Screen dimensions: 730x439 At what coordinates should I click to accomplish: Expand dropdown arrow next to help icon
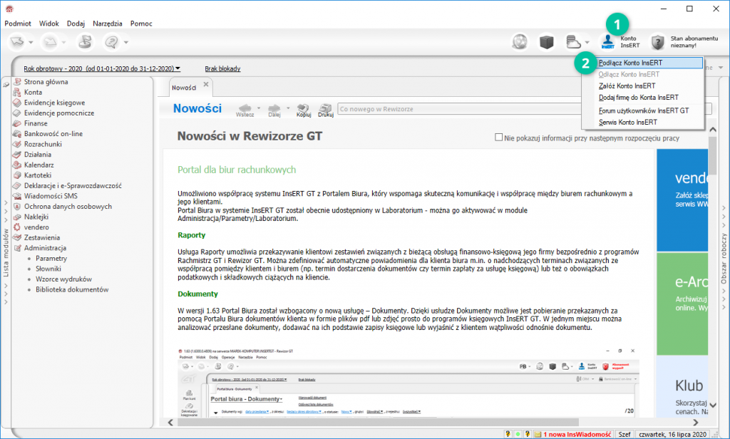125,42
